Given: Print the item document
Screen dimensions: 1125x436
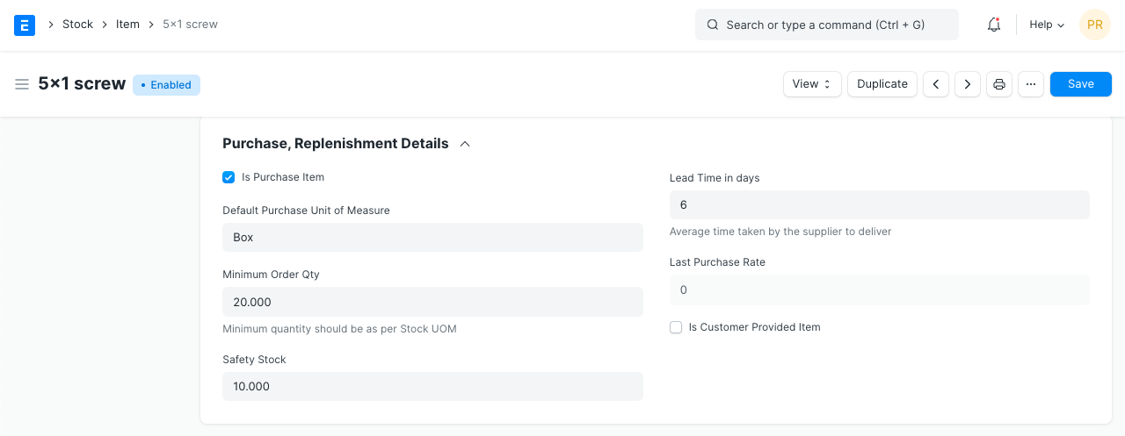Looking at the screenshot, I should click(x=999, y=84).
